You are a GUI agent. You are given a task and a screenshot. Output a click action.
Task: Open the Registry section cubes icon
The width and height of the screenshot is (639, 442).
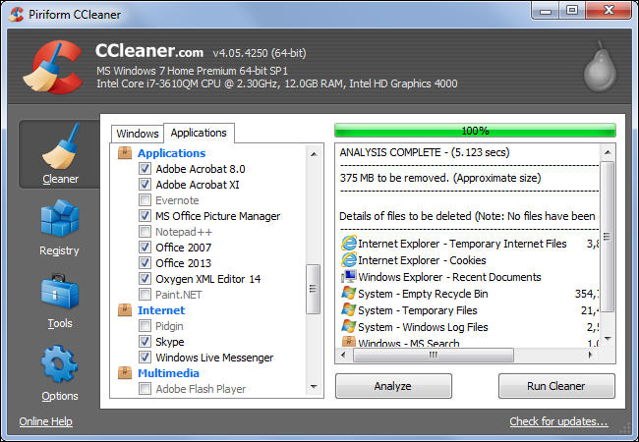[x=60, y=218]
